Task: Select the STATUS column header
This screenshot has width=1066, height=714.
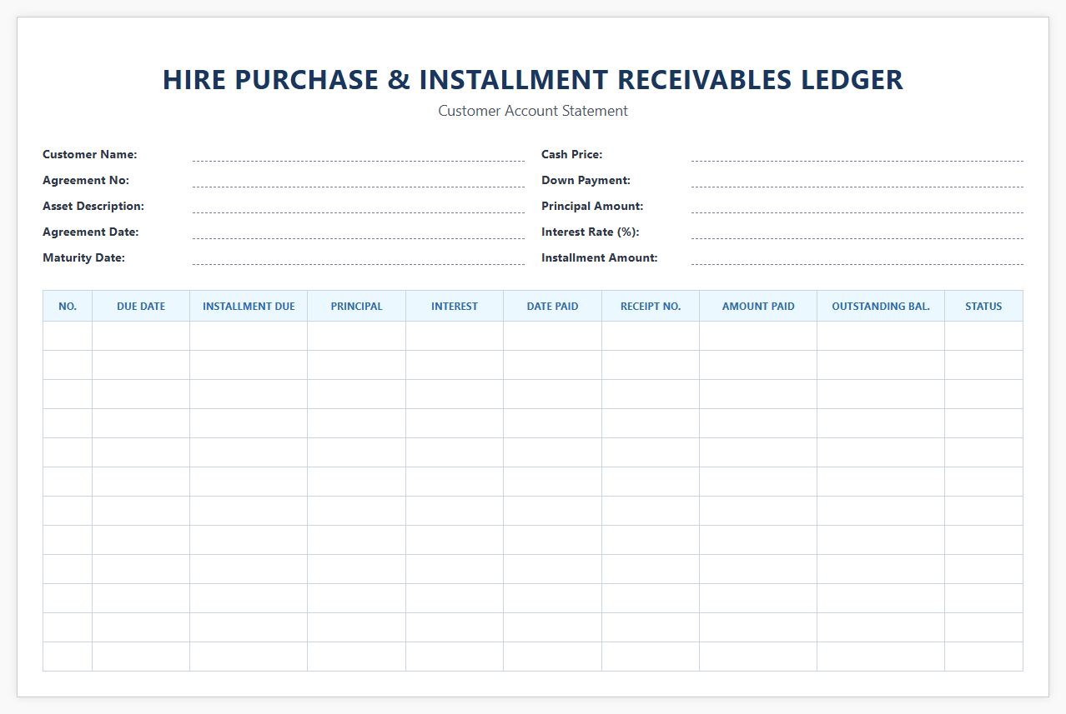Action: [983, 306]
